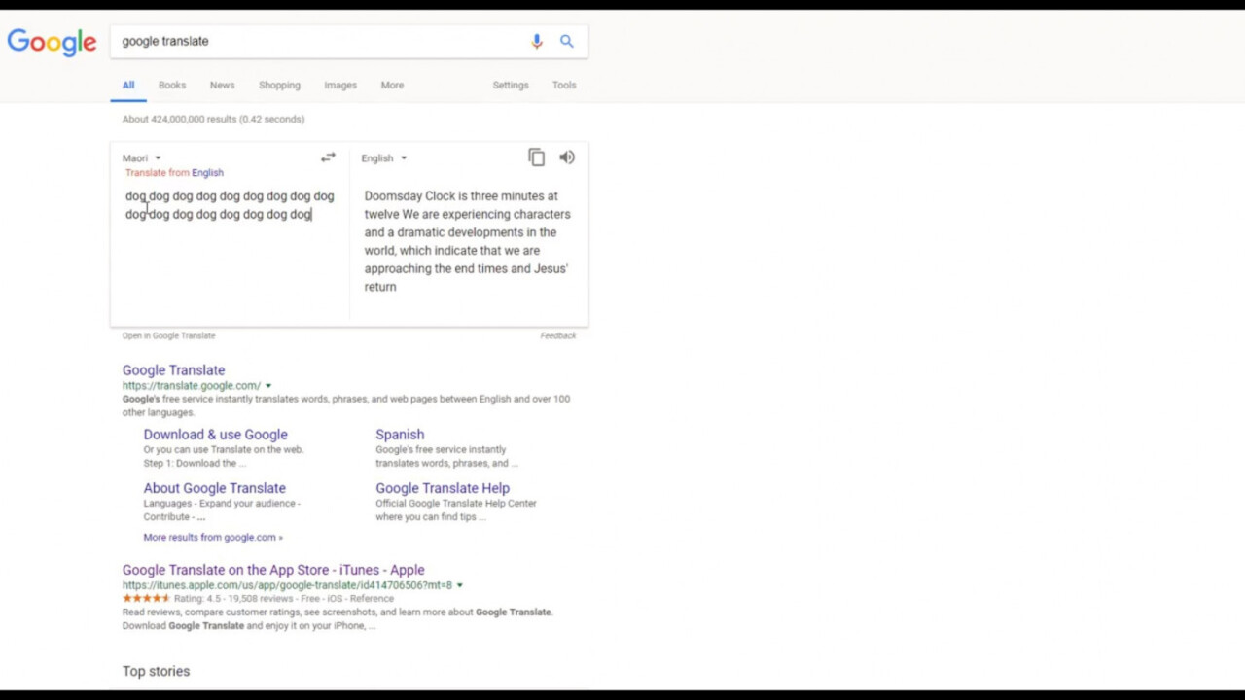Image resolution: width=1245 pixels, height=700 pixels.
Task: Click the magnifying glass search icon
Action: click(566, 41)
